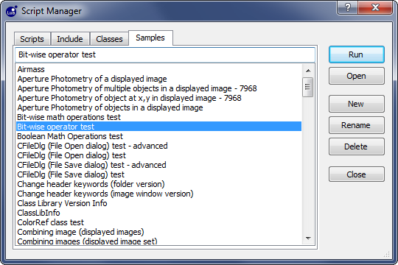Click the Open button
Screen dimensions: 398x265
(357, 76)
